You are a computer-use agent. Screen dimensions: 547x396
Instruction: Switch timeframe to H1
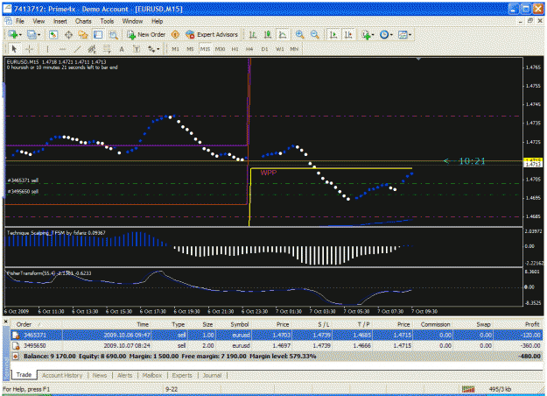click(235, 49)
